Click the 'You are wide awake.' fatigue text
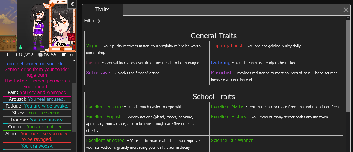 coord(46,106)
